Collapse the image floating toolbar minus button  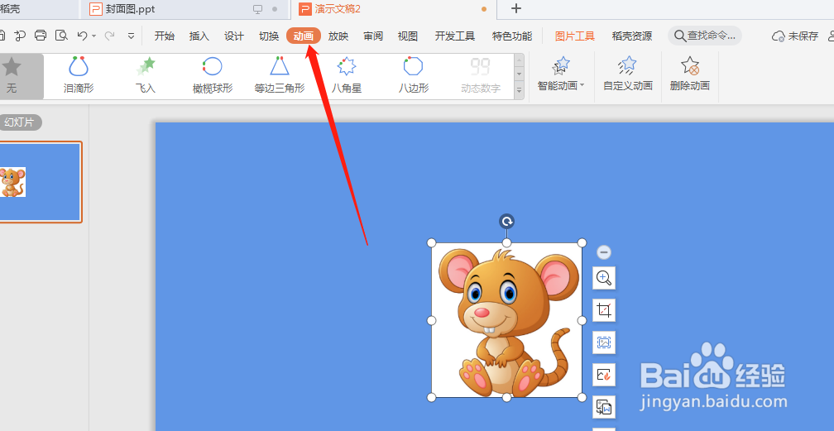click(604, 252)
